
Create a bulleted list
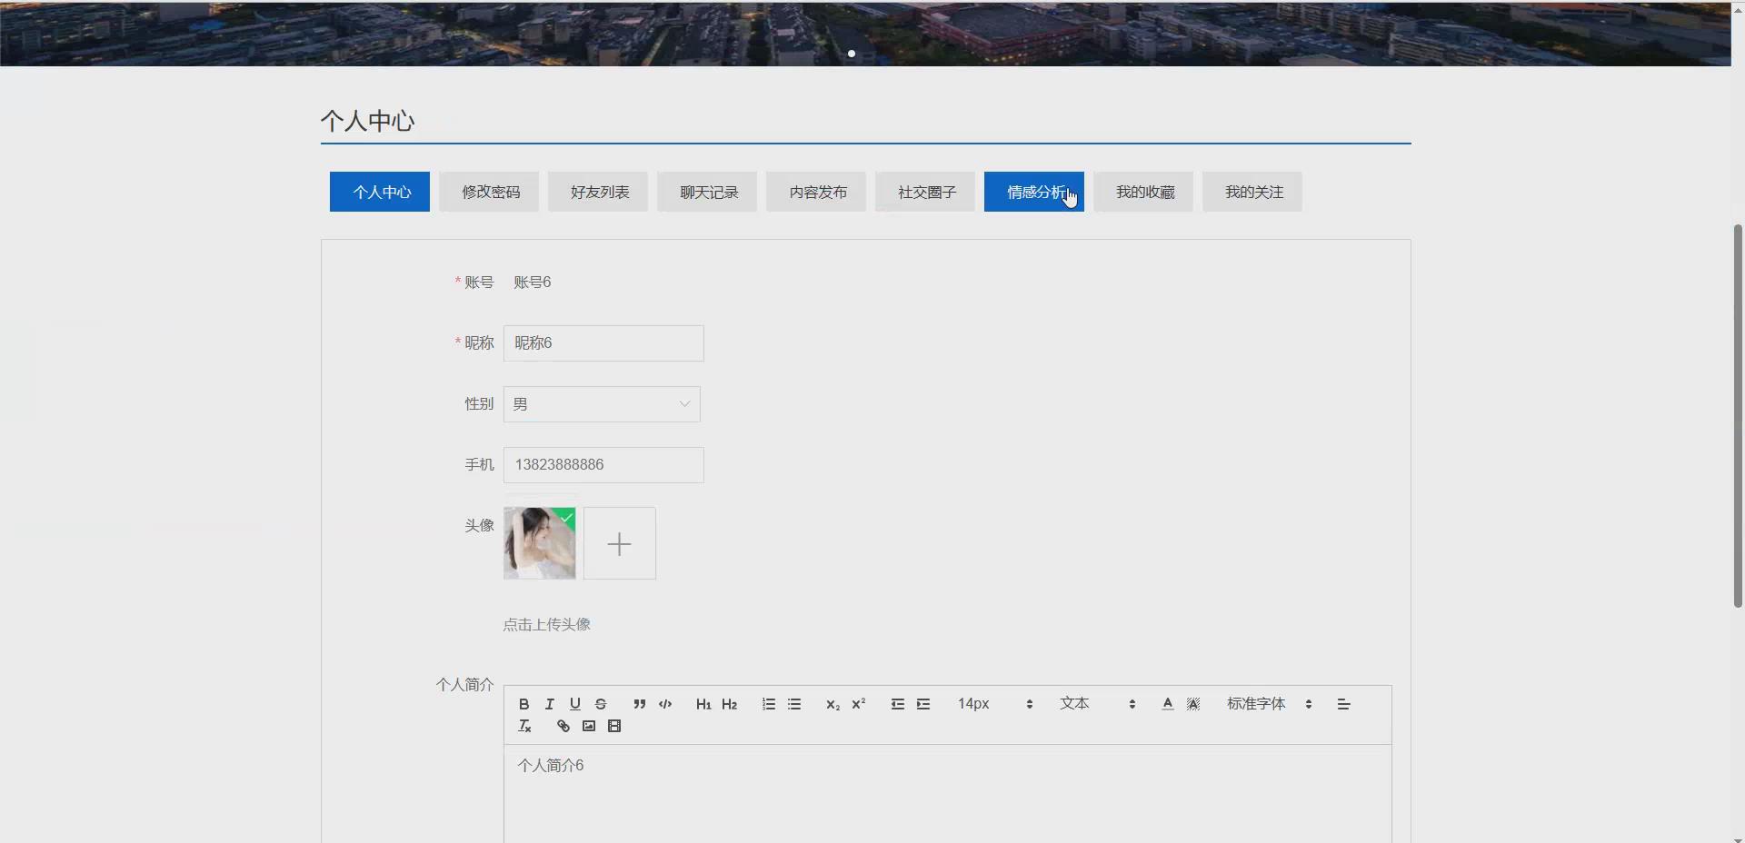click(794, 704)
